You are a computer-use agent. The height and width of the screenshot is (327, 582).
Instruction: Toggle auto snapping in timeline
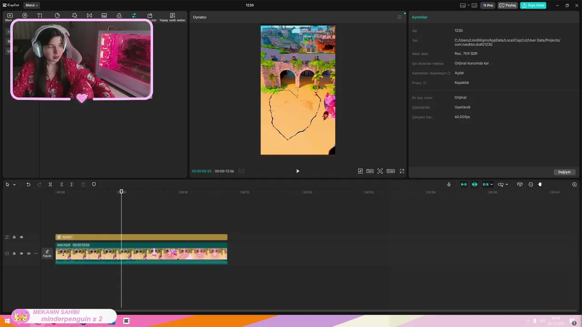coord(475,184)
